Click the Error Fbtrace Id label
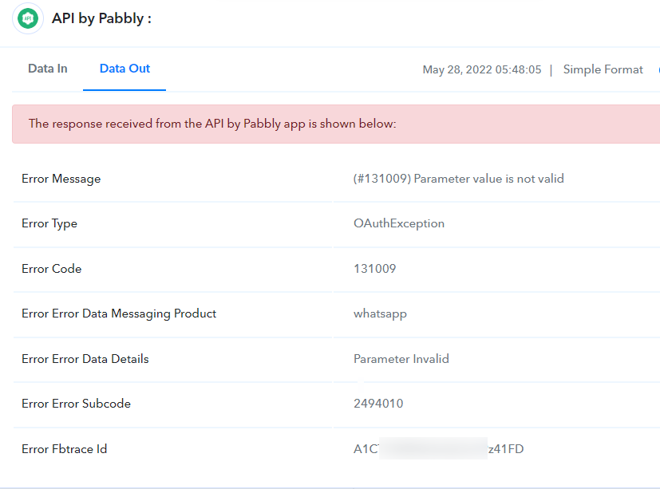 [64, 449]
